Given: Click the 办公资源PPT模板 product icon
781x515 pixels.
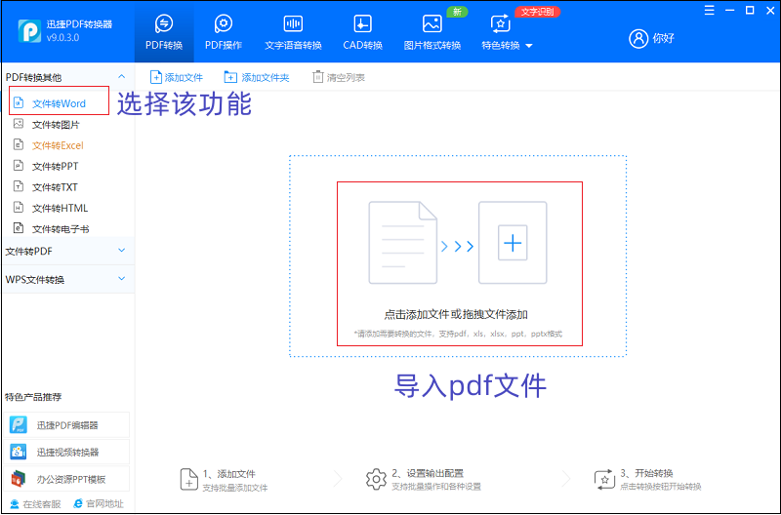Looking at the screenshot, I should 19,479.
